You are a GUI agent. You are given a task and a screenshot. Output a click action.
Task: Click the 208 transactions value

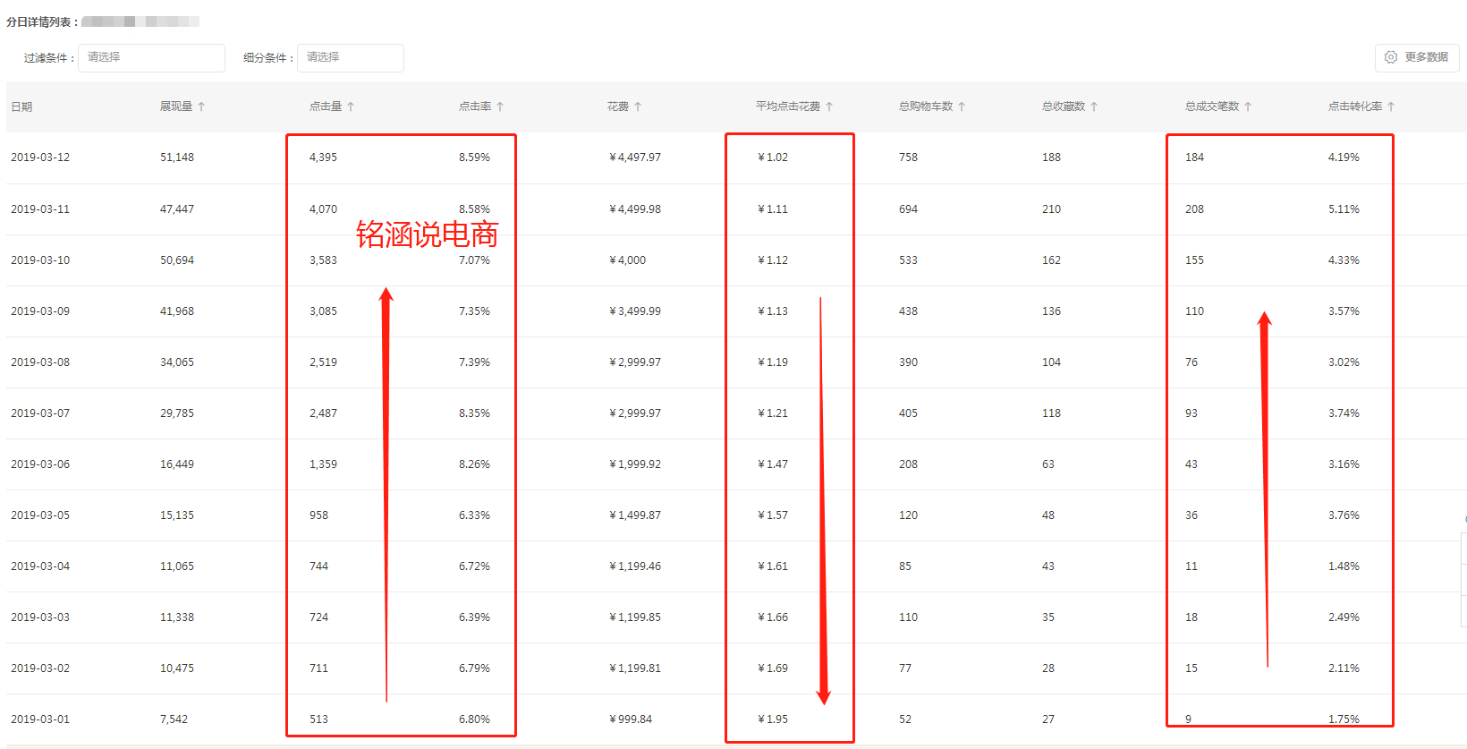[1194, 209]
